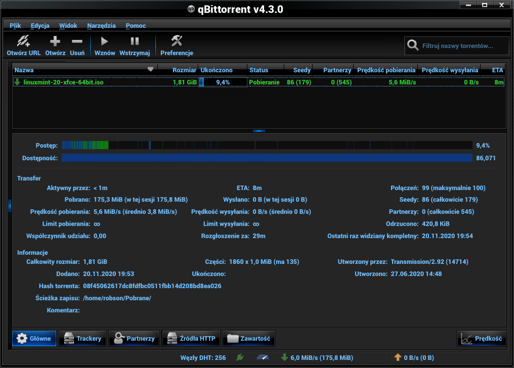Image resolution: width=514 pixels, height=368 pixels.
Task: Expand the collapsed side panel handle
Action: point(10,206)
